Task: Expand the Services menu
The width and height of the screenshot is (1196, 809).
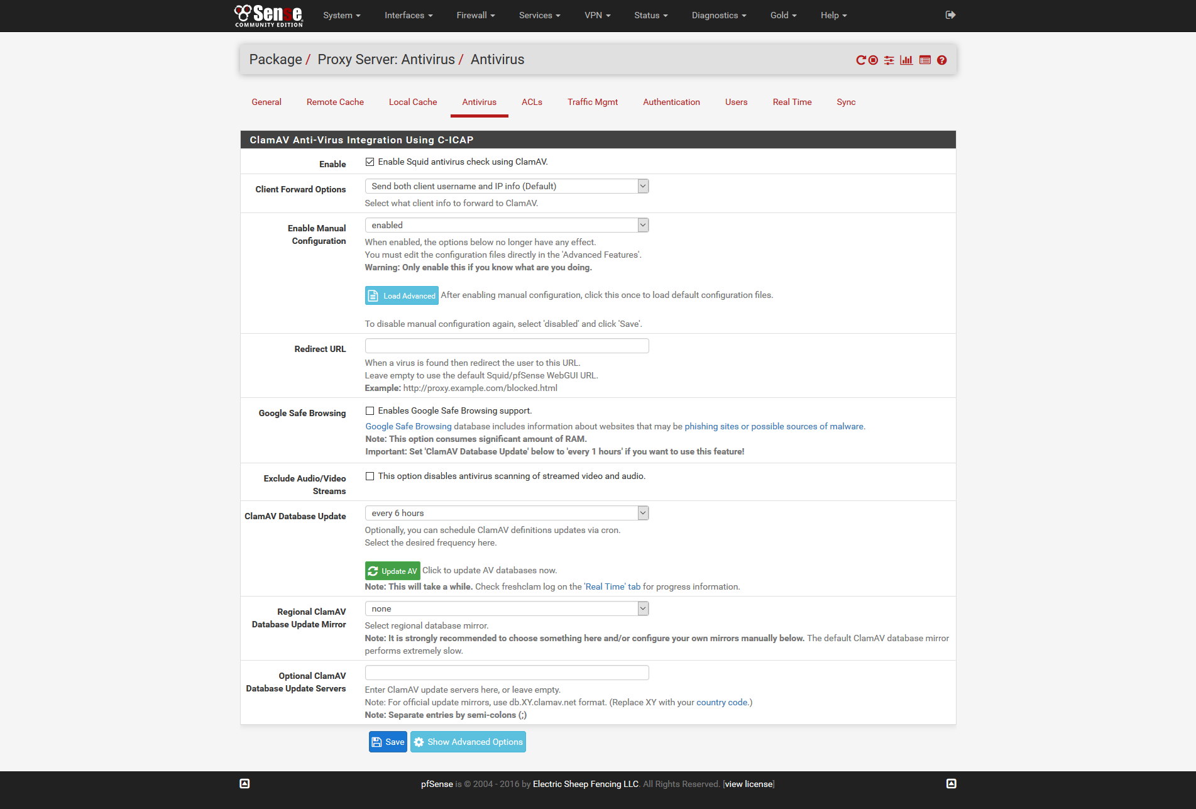Action: pos(540,15)
